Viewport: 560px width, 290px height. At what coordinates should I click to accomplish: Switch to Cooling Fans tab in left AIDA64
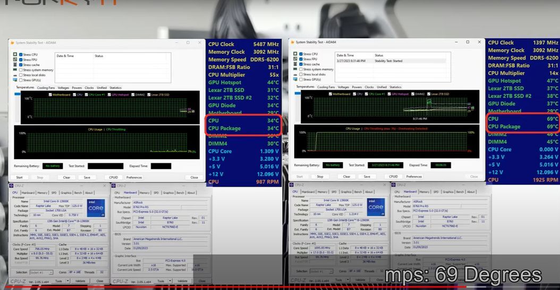[x=46, y=88]
